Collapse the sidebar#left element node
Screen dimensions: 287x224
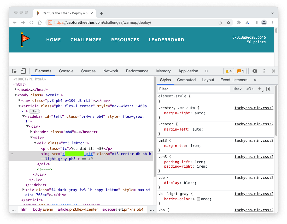coord(24,116)
